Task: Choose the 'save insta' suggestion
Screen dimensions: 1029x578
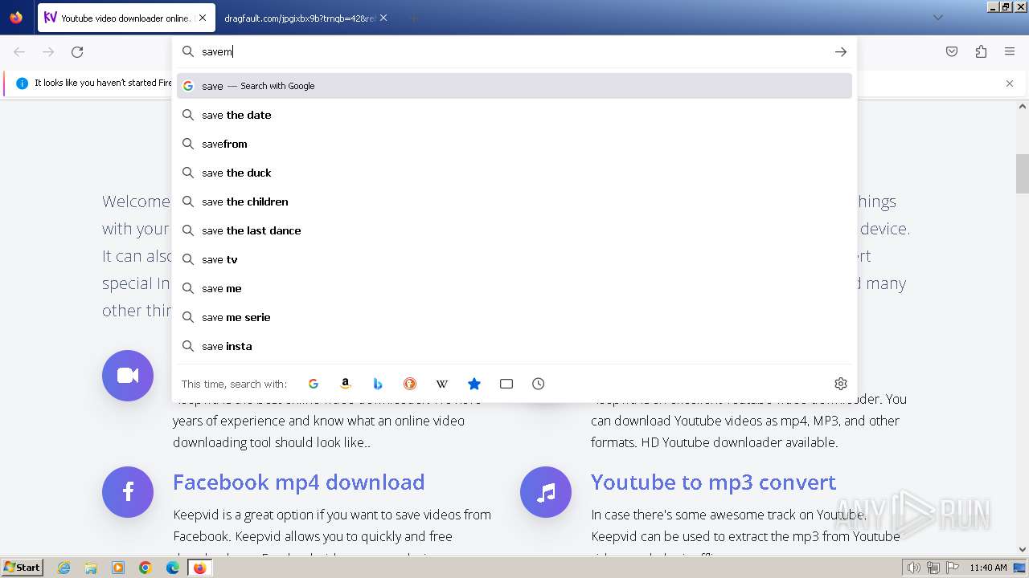Action: pyautogui.click(x=514, y=346)
